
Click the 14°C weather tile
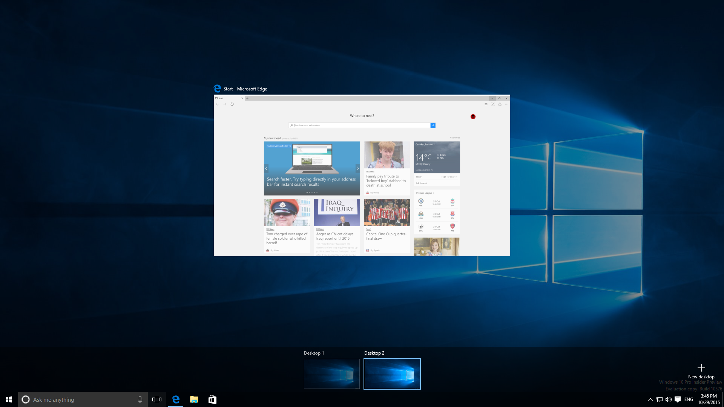(x=437, y=158)
